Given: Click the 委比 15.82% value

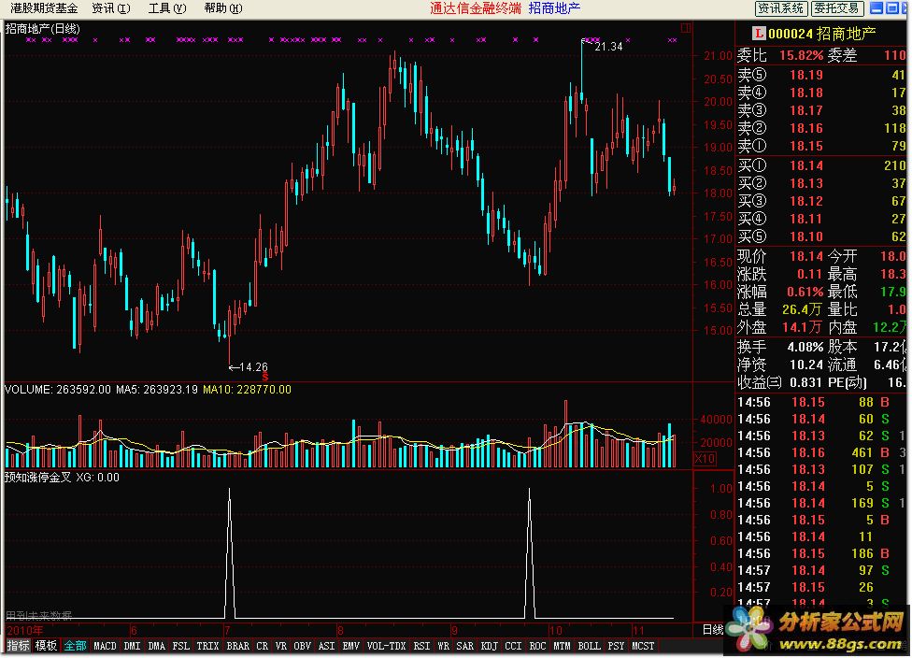Looking at the screenshot, I should (x=801, y=56).
